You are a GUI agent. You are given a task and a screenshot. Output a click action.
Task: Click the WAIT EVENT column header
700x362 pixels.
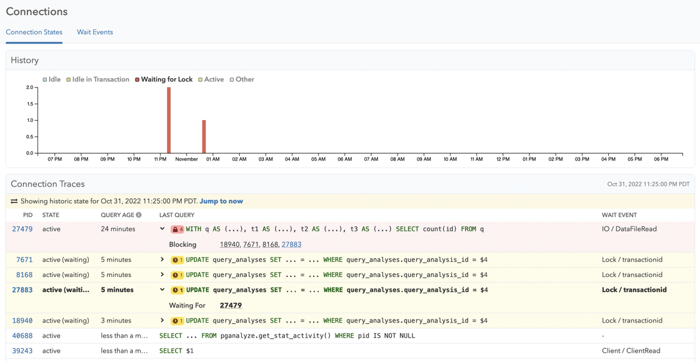tap(619, 215)
